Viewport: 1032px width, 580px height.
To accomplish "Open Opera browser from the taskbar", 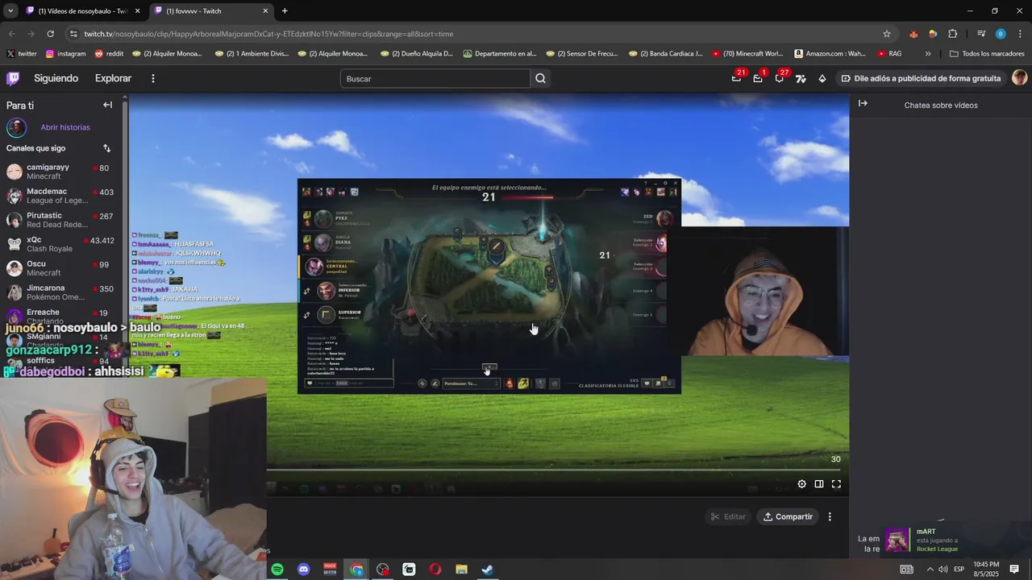I will click(435, 570).
